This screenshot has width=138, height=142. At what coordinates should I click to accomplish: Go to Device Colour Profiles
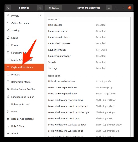pos(24,89)
